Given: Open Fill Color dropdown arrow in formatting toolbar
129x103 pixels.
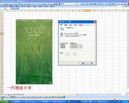Looking at the screenshot, I should pos(123,4).
